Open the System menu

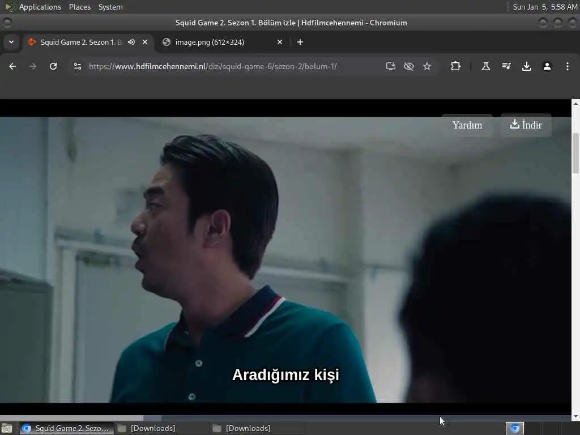110,7
